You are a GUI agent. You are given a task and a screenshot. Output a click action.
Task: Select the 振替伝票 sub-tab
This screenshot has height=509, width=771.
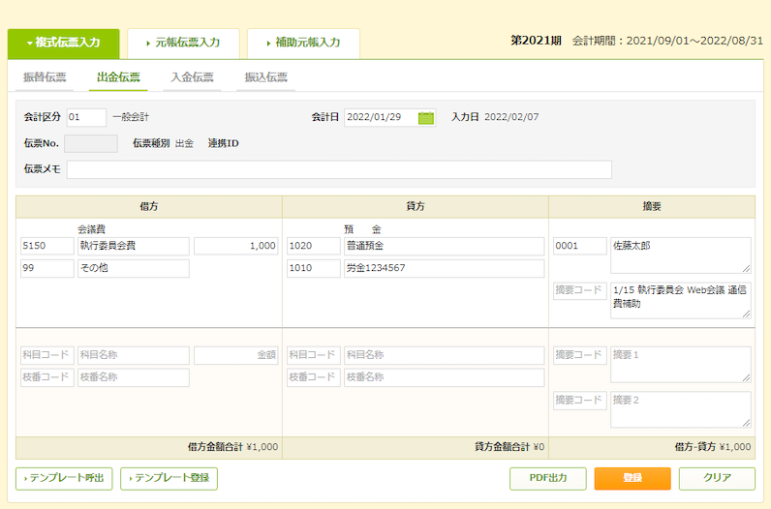pyautogui.click(x=46, y=77)
